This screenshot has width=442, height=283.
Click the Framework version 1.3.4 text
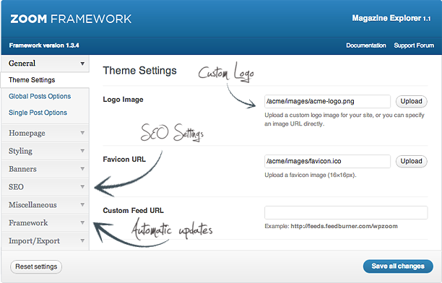[x=44, y=45]
